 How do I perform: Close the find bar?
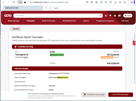point(132,8)
